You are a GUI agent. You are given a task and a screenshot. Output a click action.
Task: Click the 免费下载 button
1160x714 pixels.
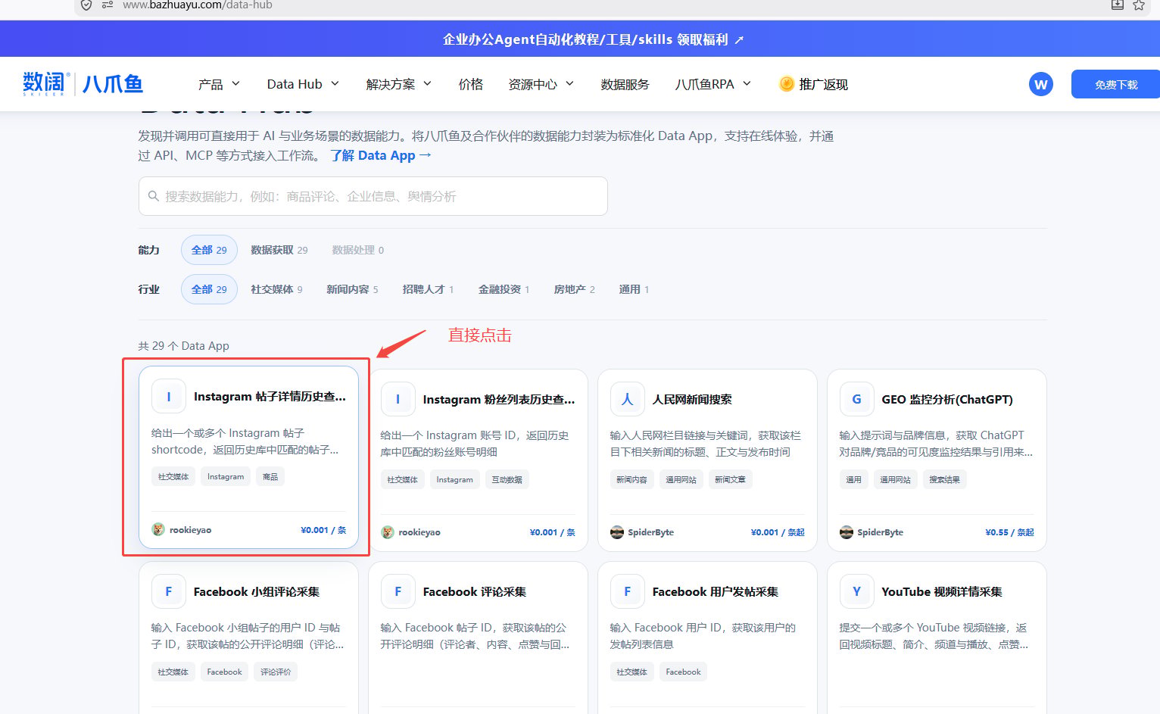(x=1115, y=84)
